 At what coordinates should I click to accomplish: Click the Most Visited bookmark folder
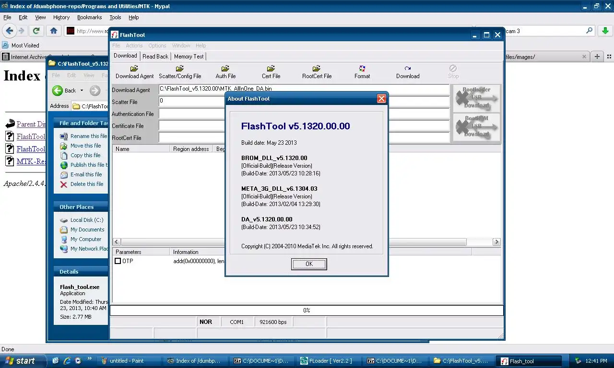coord(21,46)
